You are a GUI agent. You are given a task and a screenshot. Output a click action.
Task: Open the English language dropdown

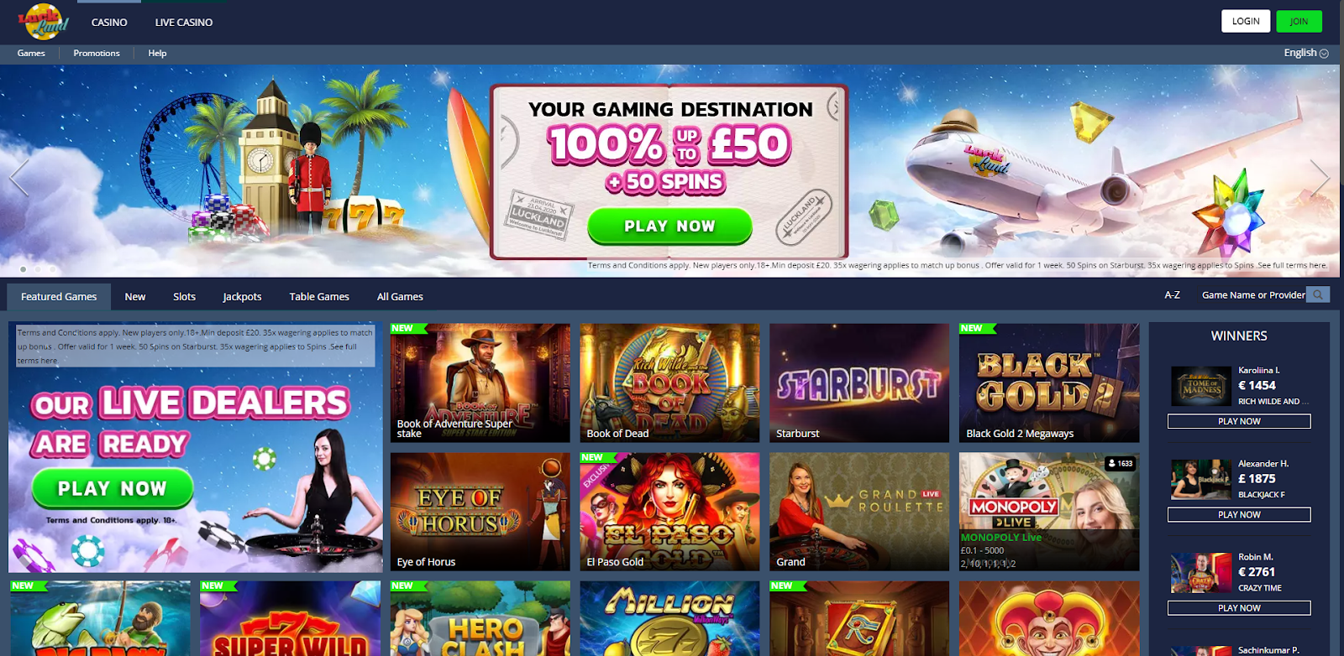(x=1305, y=53)
